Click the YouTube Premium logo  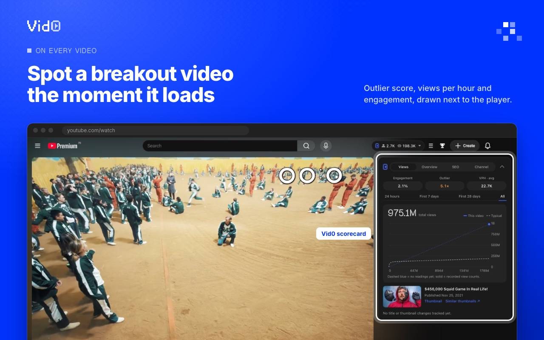(x=63, y=146)
